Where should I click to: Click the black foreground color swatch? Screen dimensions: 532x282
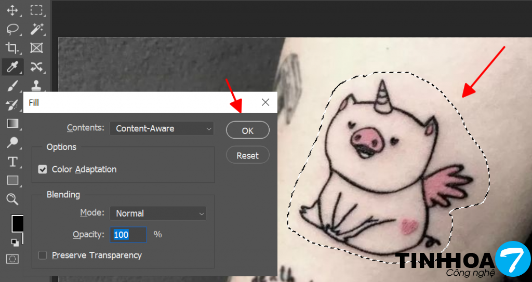click(17, 224)
